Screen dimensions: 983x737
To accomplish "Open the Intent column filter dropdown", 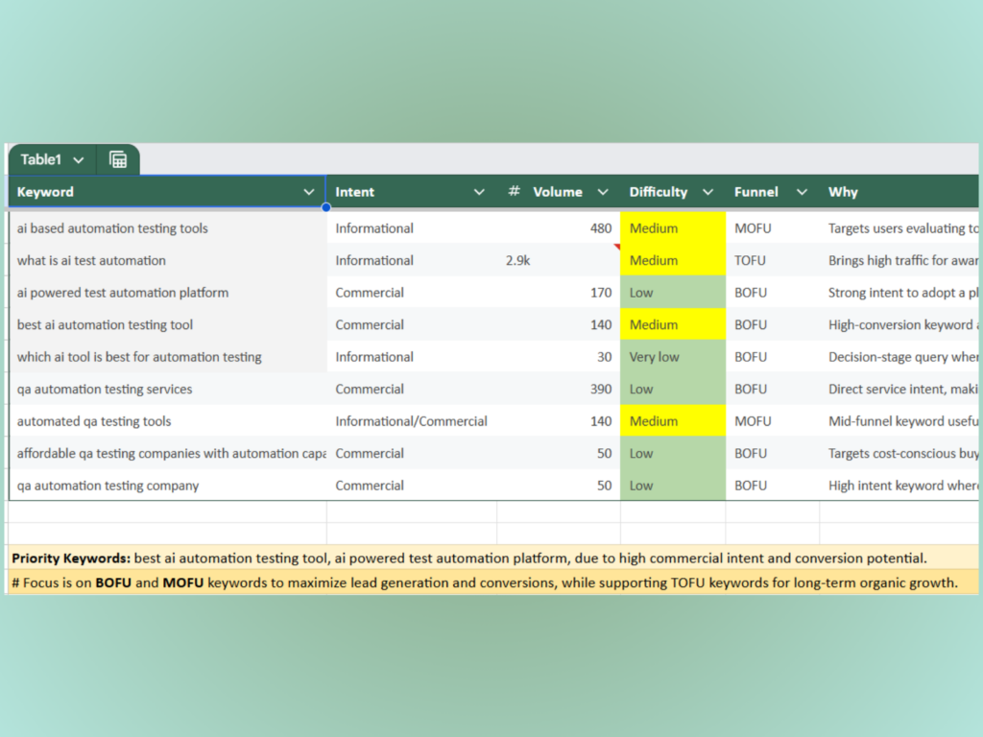I will click(x=479, y=192).
